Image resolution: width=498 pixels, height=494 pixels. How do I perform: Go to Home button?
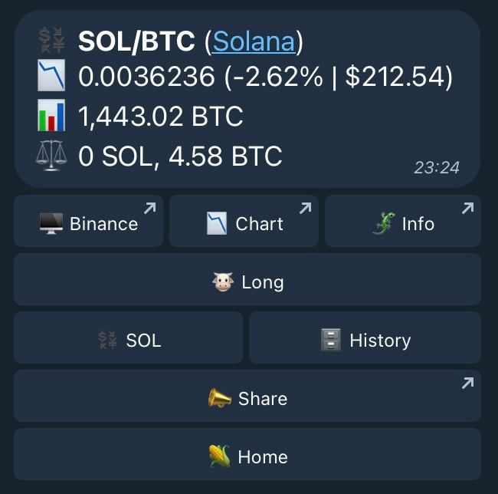247,454
